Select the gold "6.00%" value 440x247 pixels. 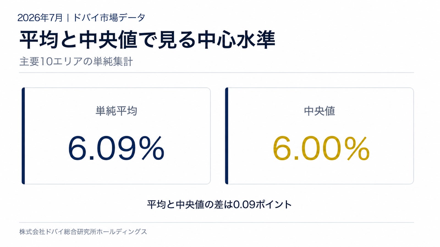pyautogui.click(x=321, y=148)
